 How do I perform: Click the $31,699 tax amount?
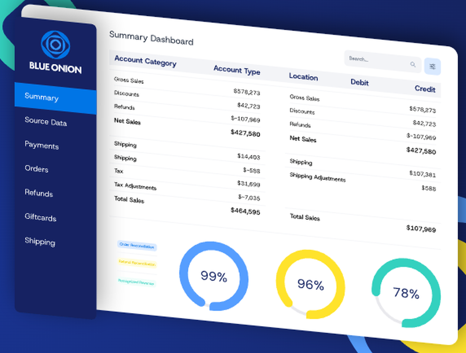(x=249, y=184)
